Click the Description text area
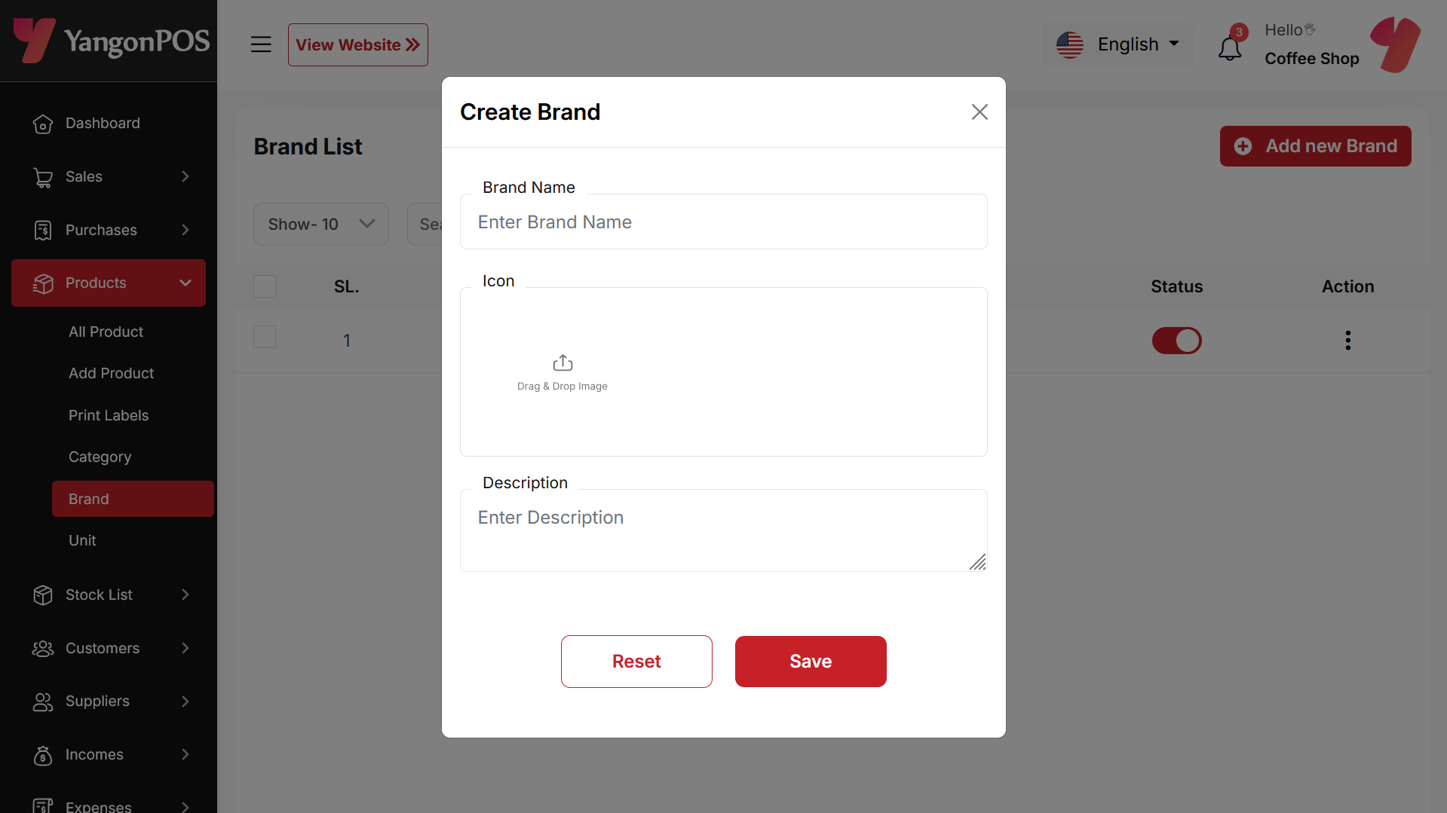The height and width of the screenshot is (813, 1447). 724,530
